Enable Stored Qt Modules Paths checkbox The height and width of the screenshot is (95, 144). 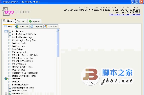click(x=10, y=76)
